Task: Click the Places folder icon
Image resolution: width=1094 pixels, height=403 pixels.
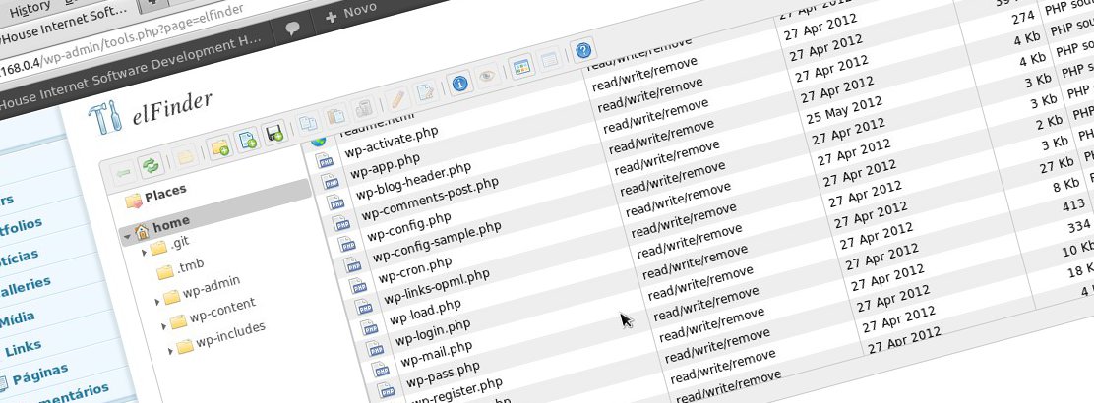Action: click(x=134, y=201)
